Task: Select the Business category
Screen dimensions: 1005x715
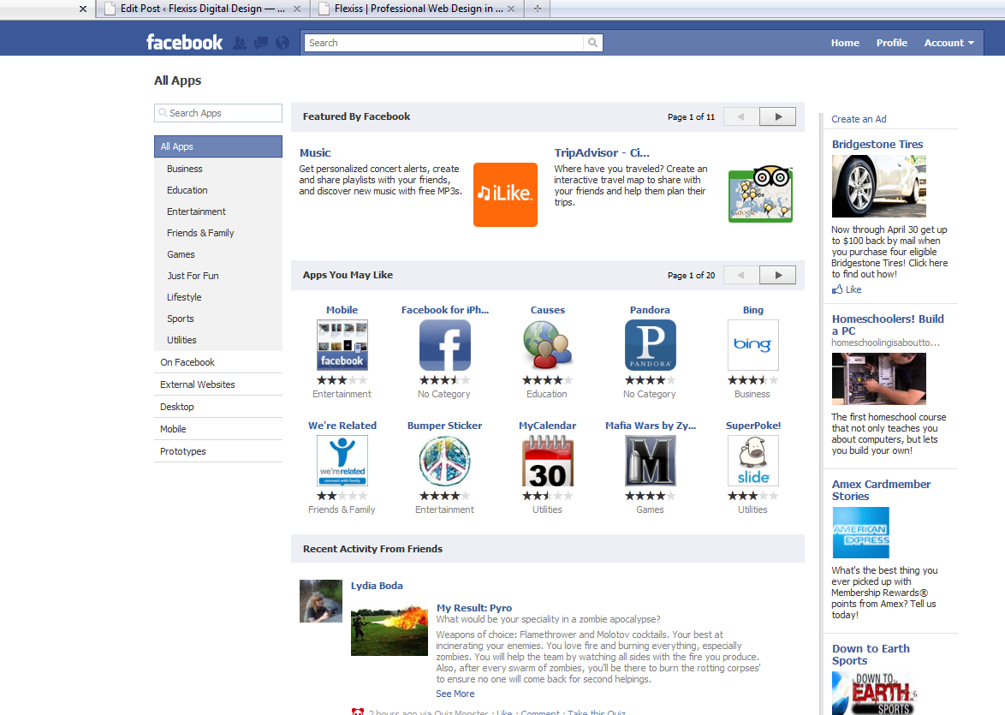Action: click(185, 169)
